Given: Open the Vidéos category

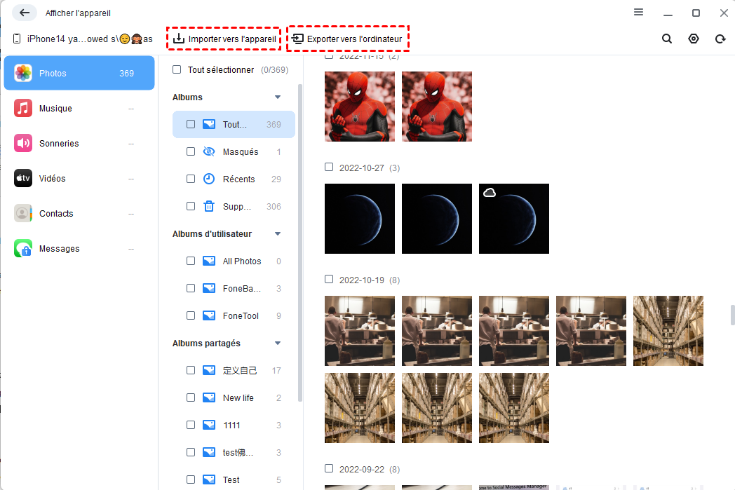Looking at the screenshot, I should click(x=79, y=178).
